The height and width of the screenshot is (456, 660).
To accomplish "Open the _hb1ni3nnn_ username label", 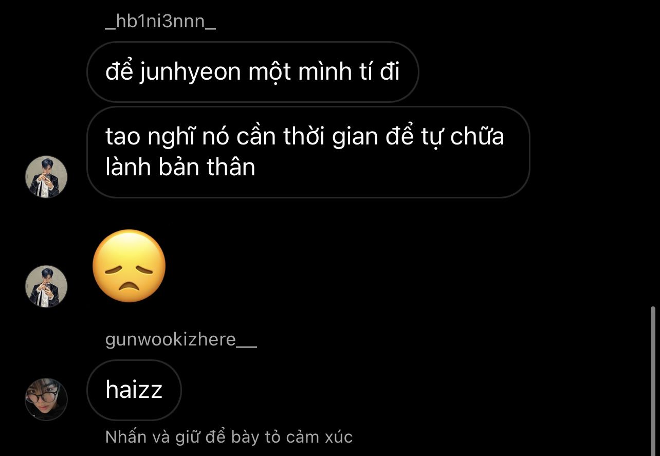I will [x=160, y=23].
